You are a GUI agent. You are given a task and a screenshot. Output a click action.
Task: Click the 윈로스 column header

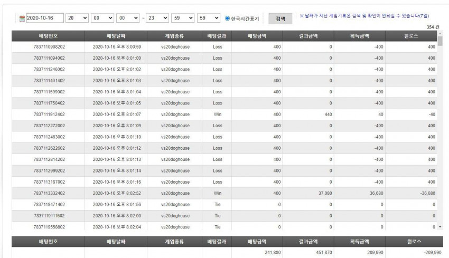click(x=411, y=36)
